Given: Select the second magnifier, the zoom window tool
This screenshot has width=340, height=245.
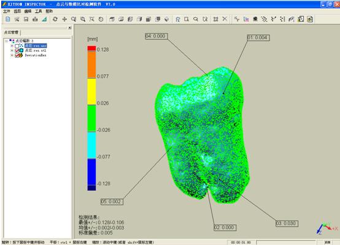Looking at the screenshot, I should (83, 19).
